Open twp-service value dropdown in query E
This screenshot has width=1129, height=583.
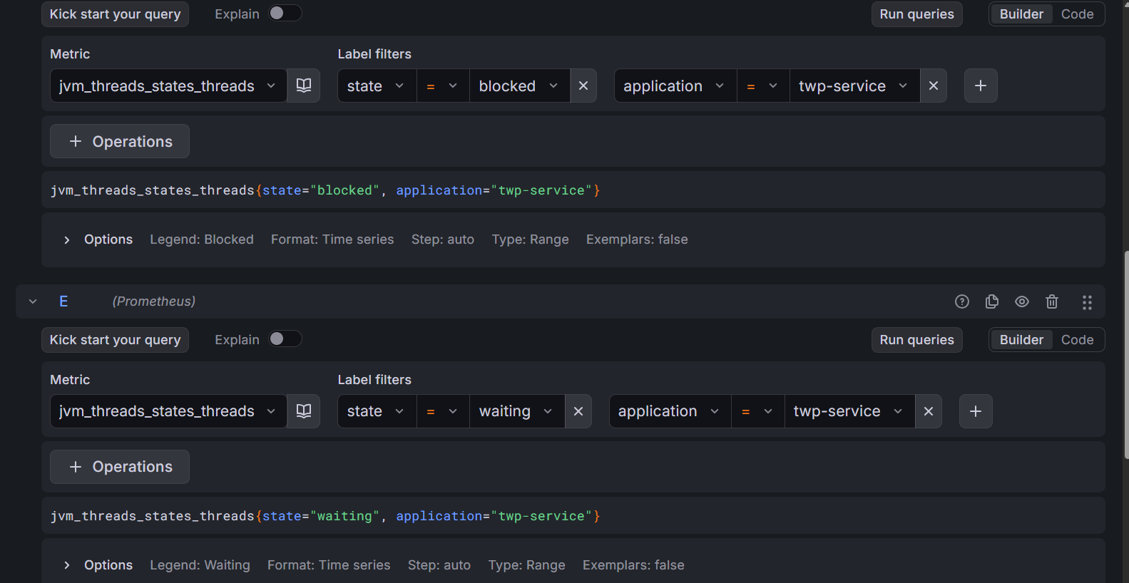click(x=849, y=411)
